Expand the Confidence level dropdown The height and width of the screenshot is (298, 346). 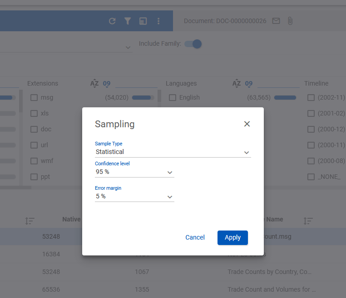click(x=134, y=172)
